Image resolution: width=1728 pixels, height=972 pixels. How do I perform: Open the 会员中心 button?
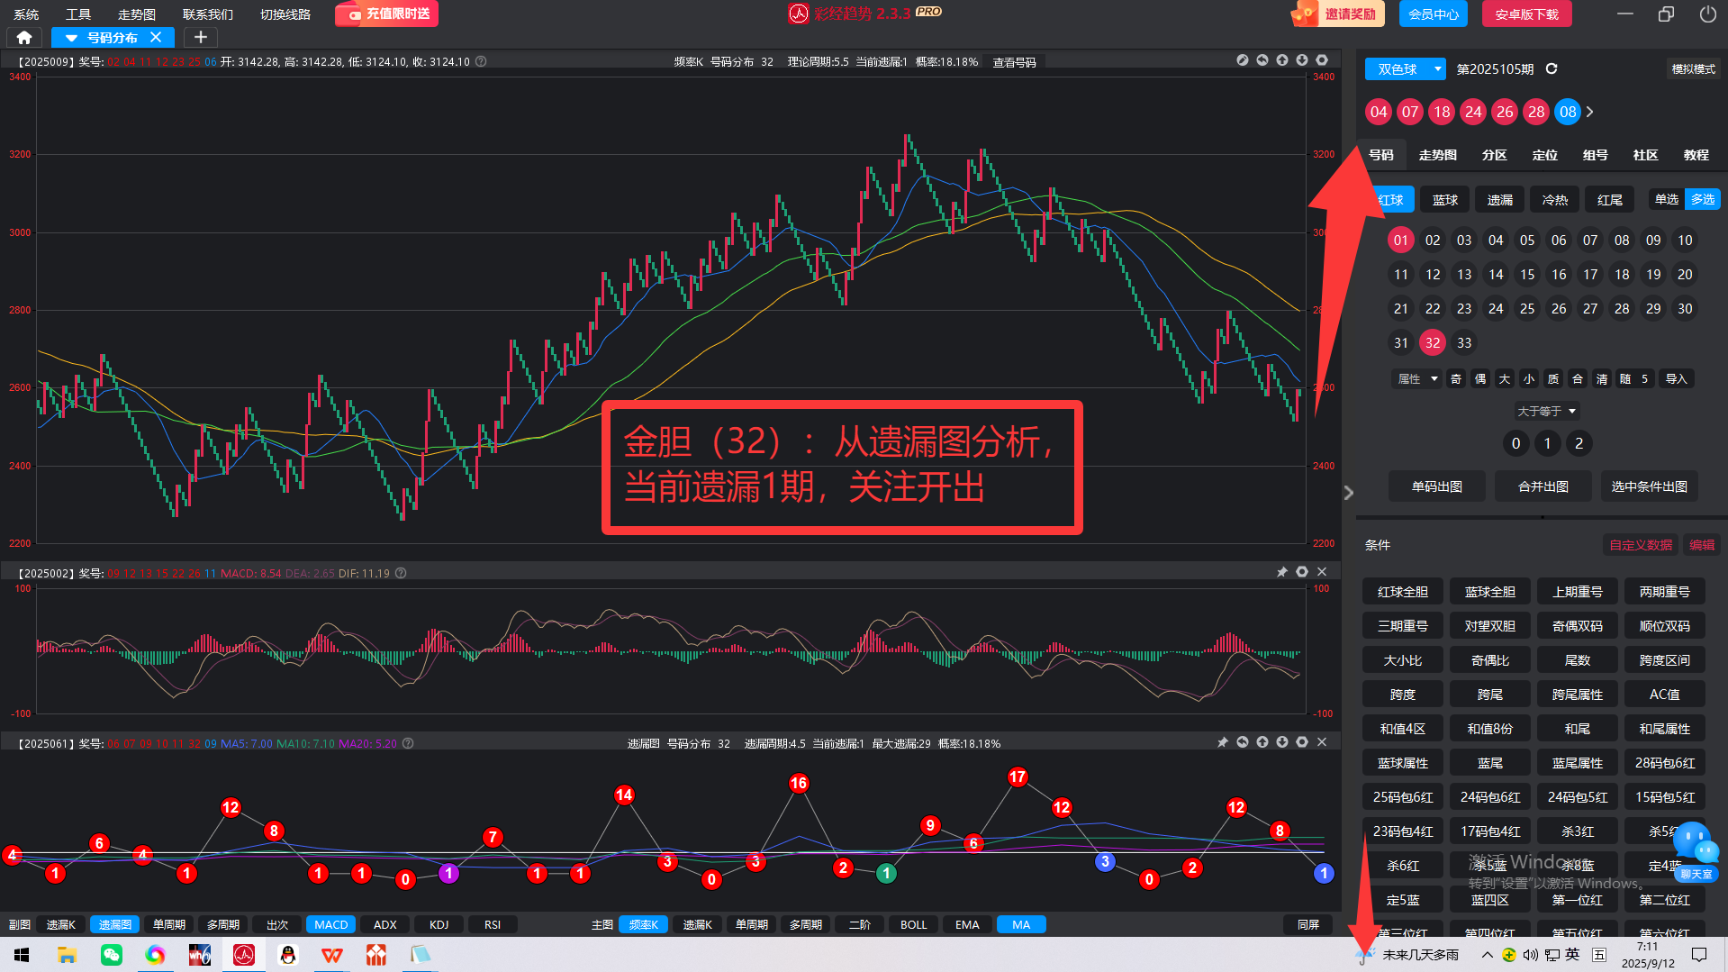point(1434,14)
